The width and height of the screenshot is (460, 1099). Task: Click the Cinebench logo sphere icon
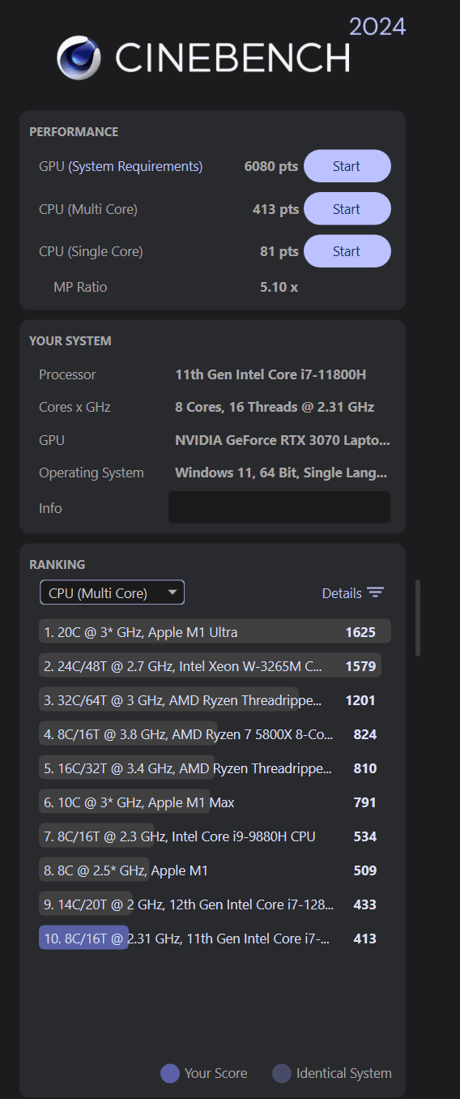[x=79, y=58]
